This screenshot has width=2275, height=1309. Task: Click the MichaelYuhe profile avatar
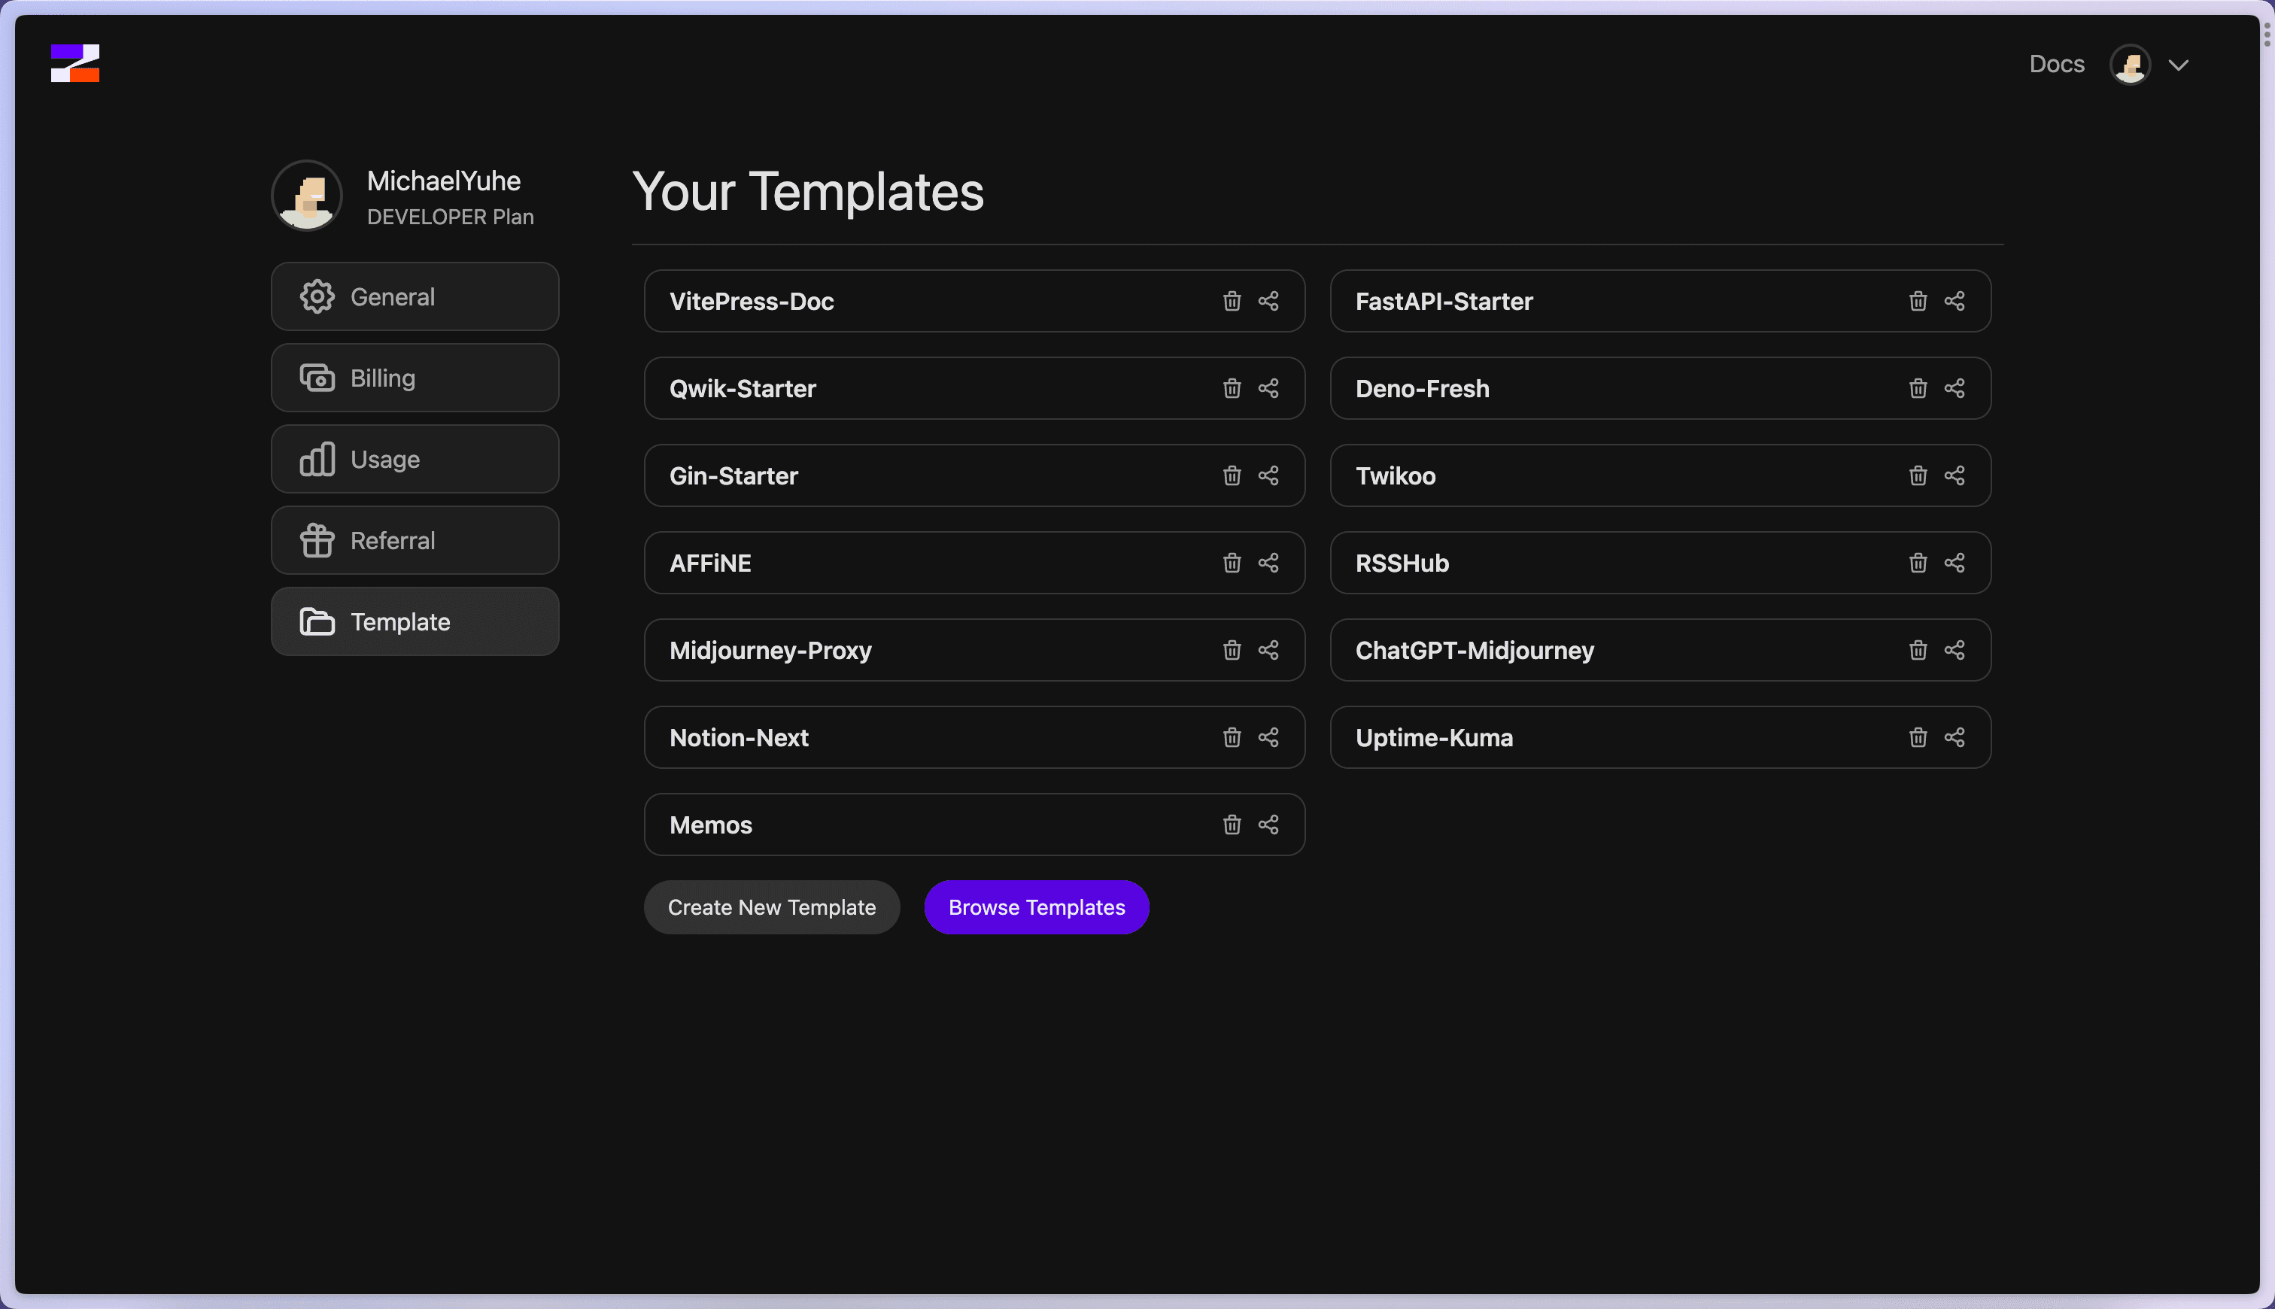(x=306, y=195)
